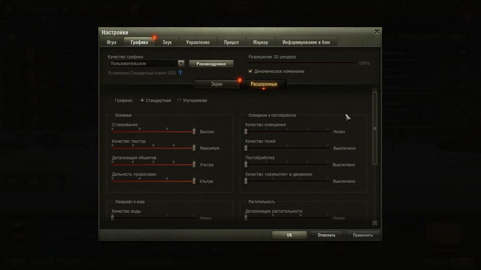
Task: Open Качество графики dropdown
Action: point(146,63)
